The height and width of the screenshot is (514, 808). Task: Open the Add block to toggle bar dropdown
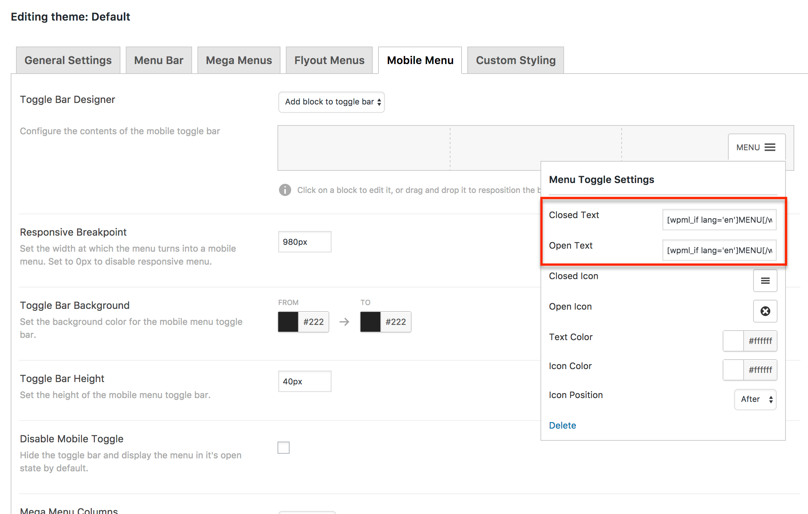tap(331, 102)
